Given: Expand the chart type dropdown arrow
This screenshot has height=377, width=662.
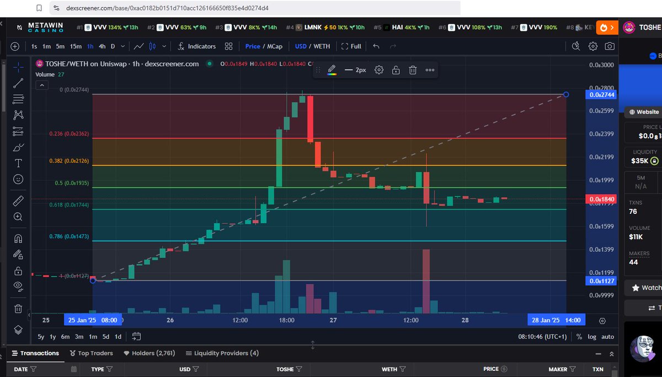Looking at the screenshot, I should pyautogui.click(x=165, y=46).
